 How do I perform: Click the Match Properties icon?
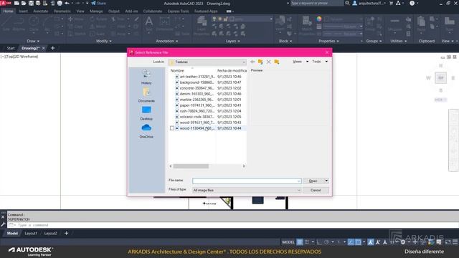307,25
